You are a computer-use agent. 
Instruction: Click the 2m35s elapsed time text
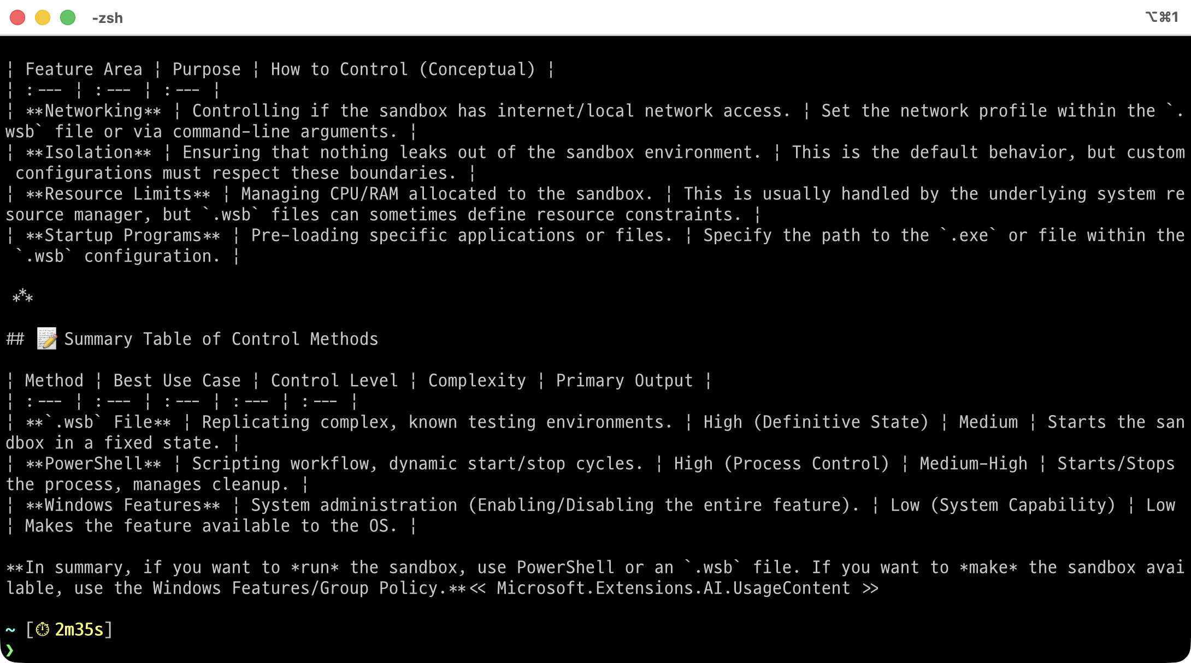click(x=79, y=630)
